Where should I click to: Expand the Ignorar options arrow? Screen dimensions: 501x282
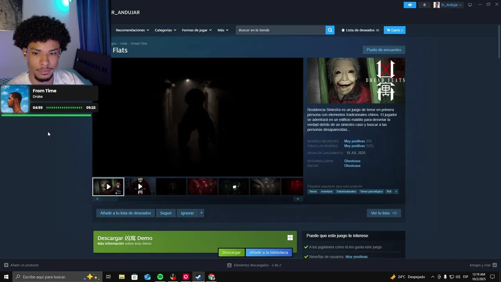coord(201,213)
